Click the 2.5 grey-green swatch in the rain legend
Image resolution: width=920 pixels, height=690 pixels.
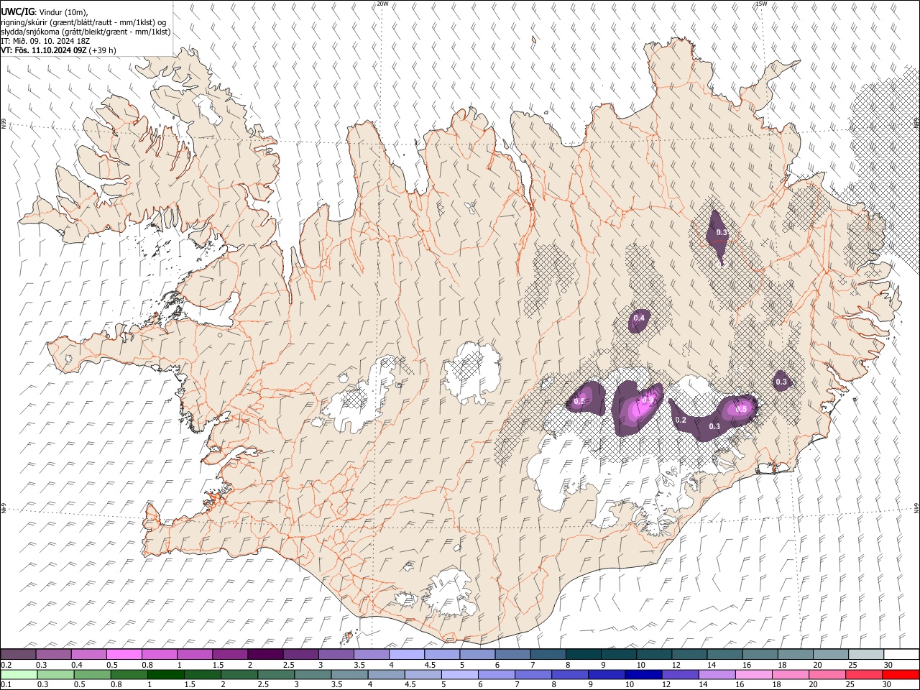pyautogui.click(x=276, y=674)
